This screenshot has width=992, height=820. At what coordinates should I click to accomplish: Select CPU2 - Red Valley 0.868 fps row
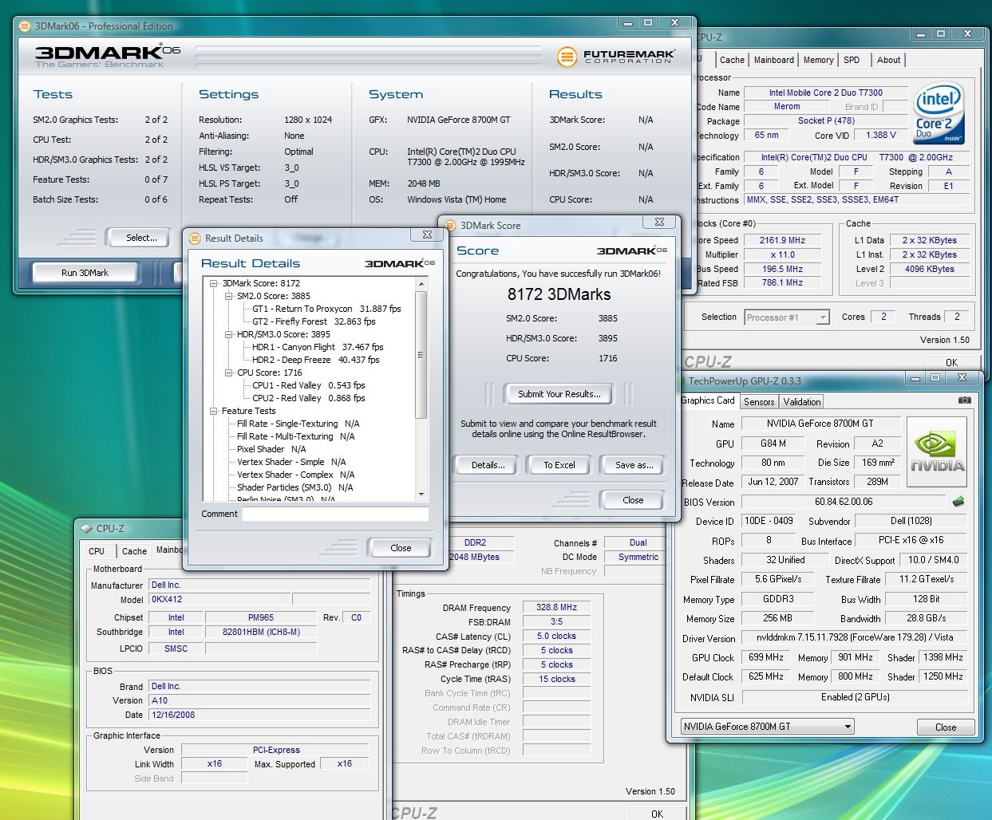pos(309,398)
